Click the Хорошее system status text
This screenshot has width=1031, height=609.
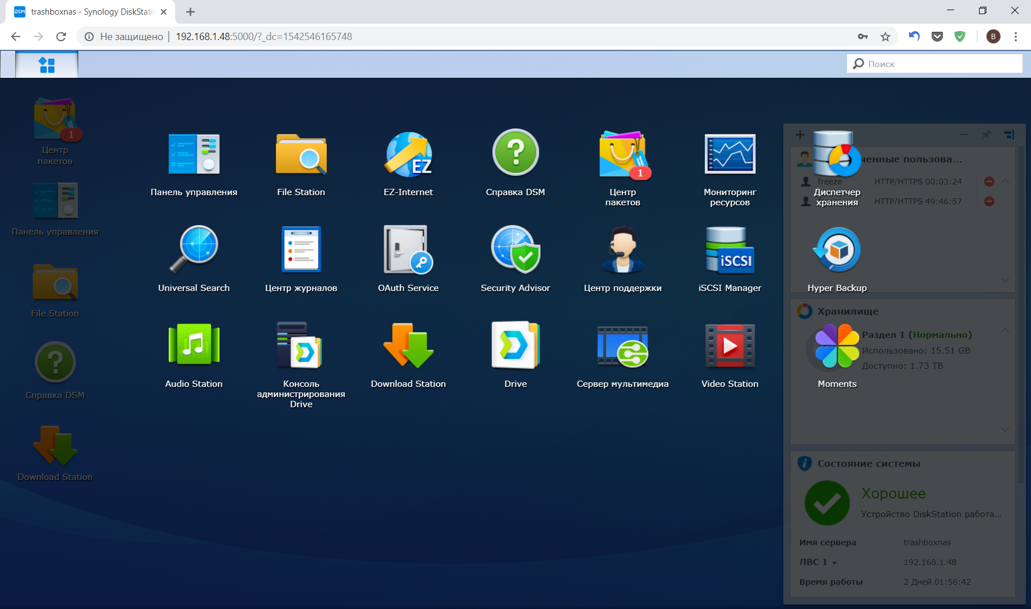893,493
